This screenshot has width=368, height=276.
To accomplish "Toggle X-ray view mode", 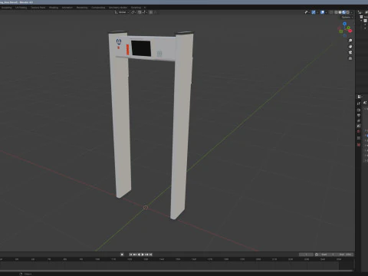I will tap(331, 12).
